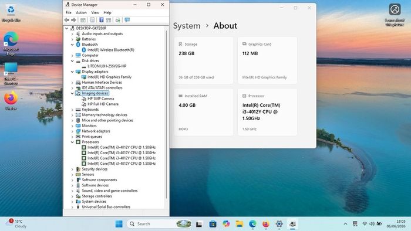This screenshot has width=411, height=231.
Task: Open the Windows Start menu
Action: point(119,224)
